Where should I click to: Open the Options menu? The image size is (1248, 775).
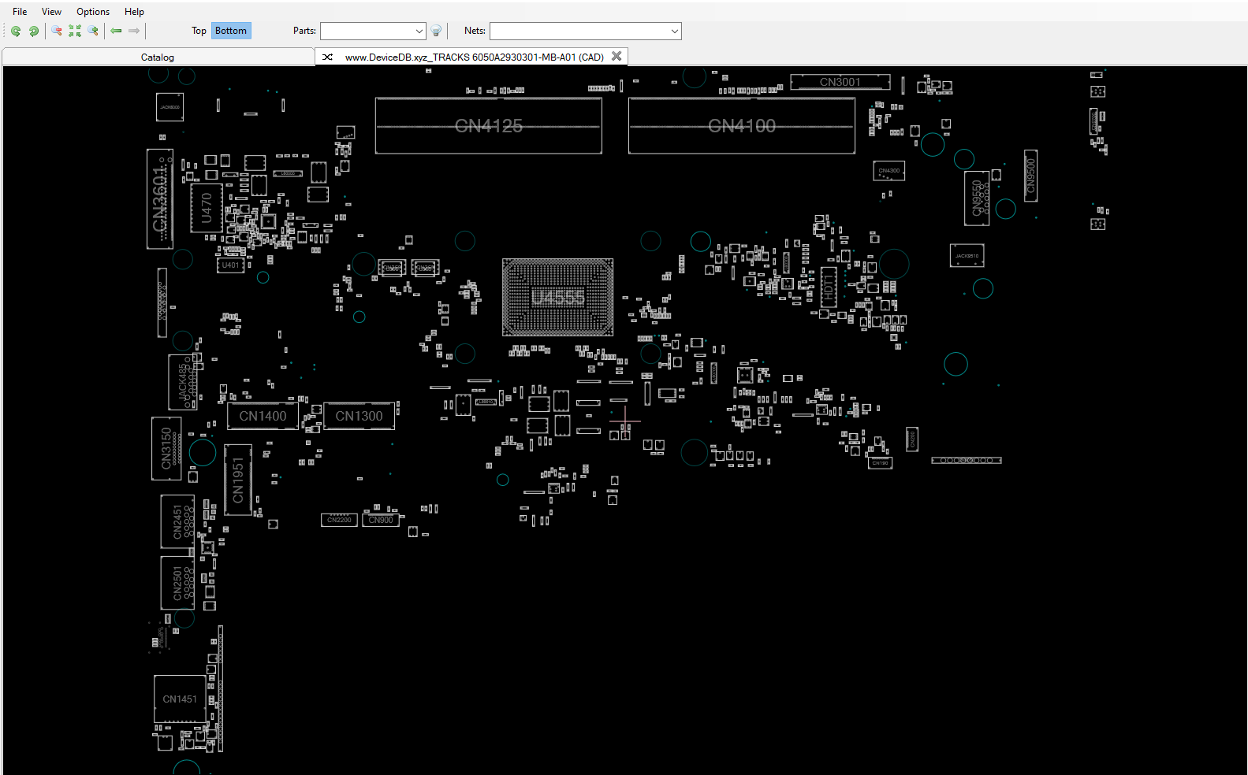tap(93, 12)
